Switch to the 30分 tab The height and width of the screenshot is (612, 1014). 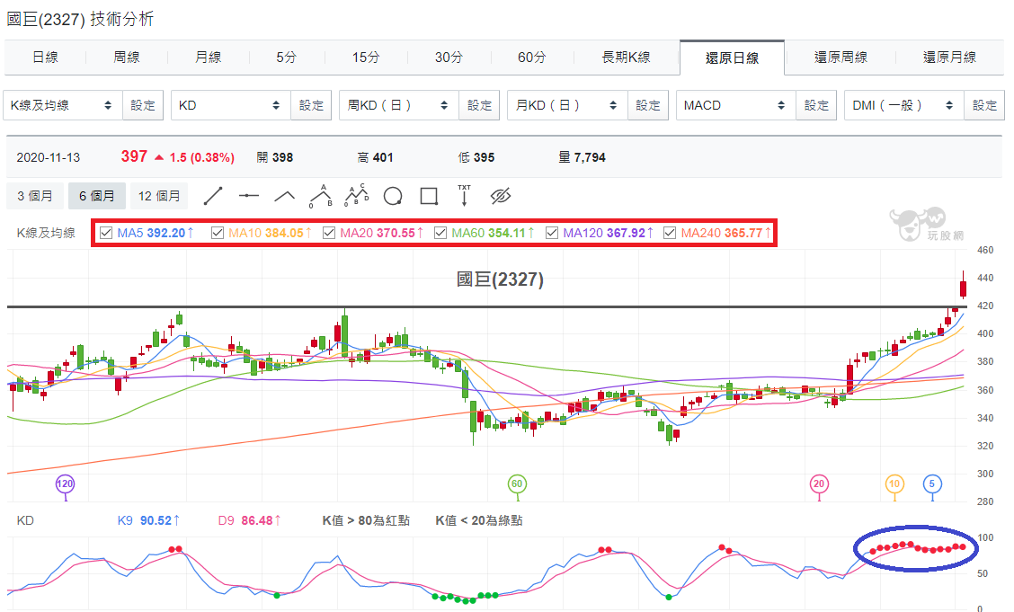[449, 57]
